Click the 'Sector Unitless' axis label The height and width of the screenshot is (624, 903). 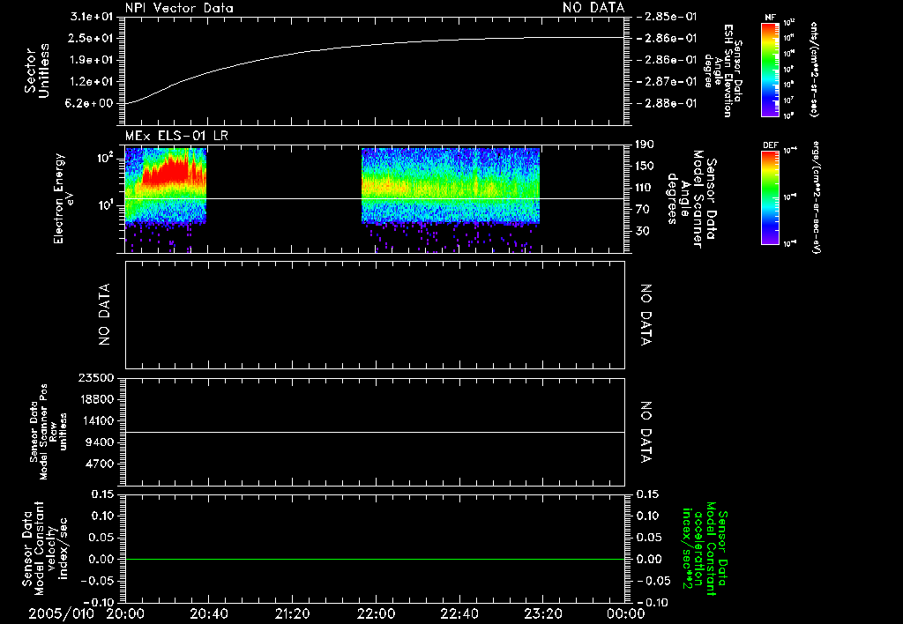[x=37, y=71]
